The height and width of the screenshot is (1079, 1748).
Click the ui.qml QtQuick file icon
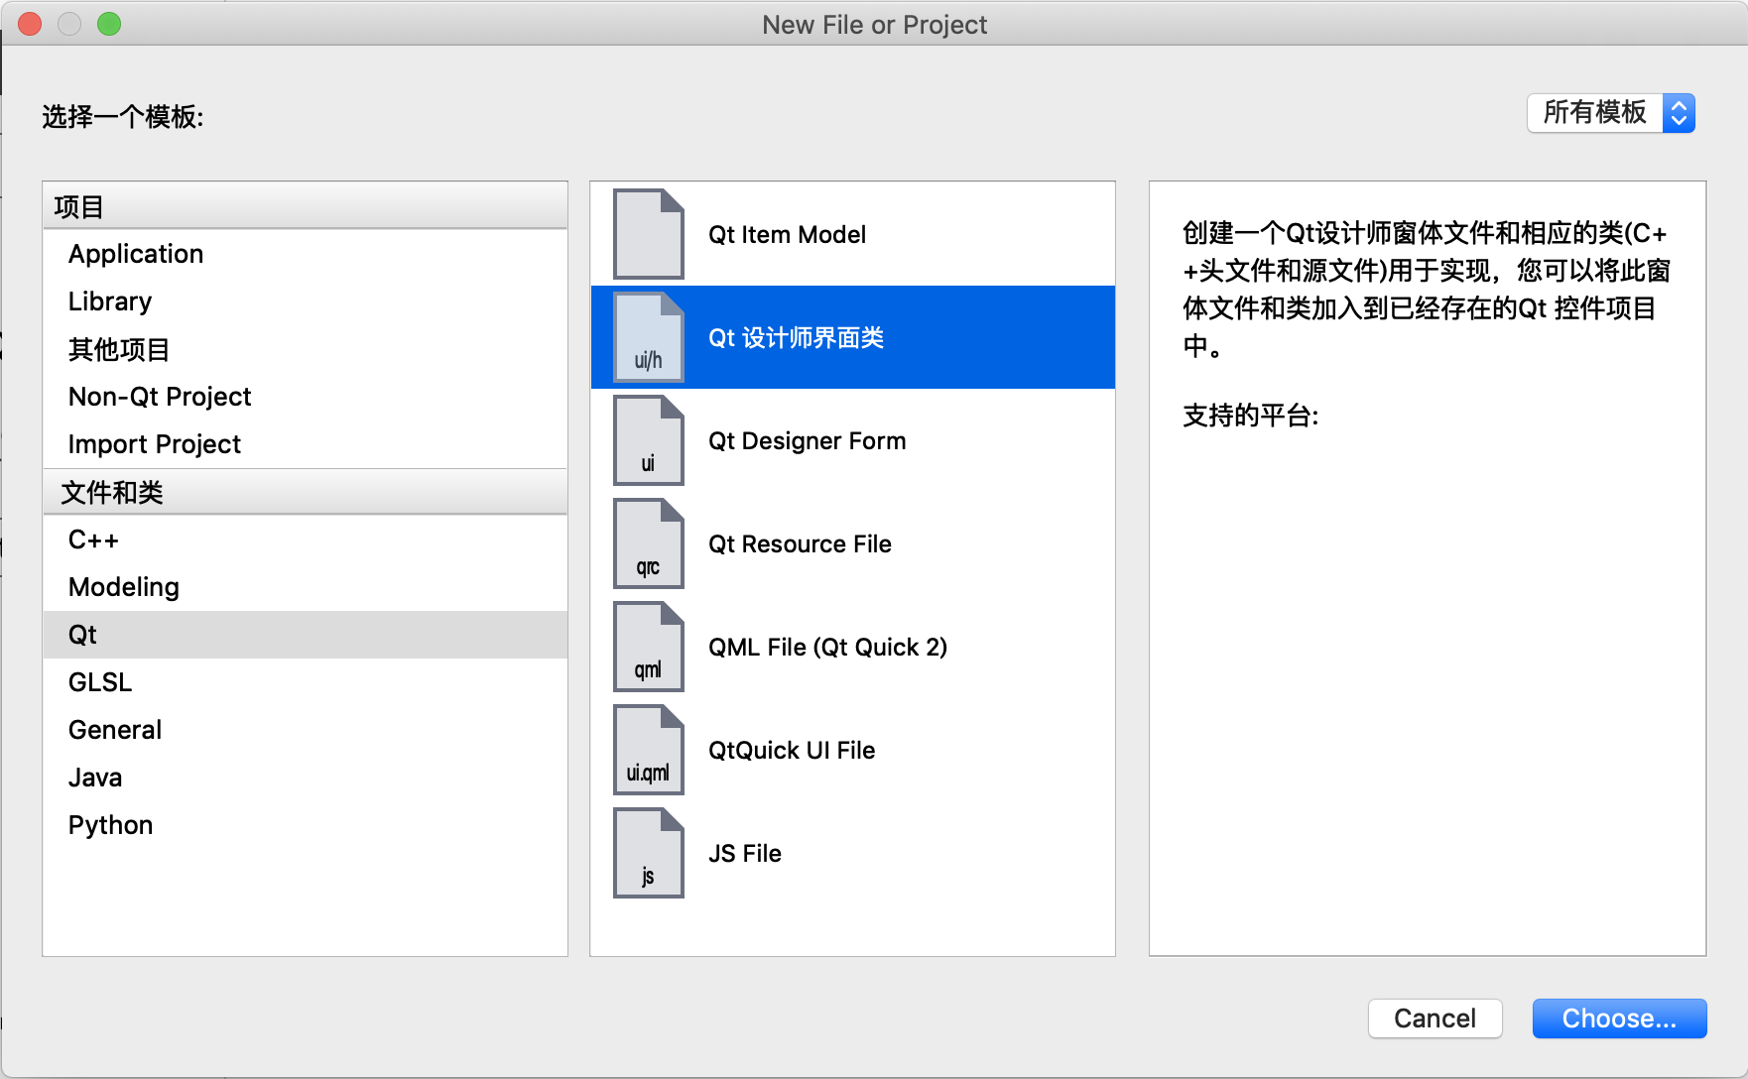648,750
